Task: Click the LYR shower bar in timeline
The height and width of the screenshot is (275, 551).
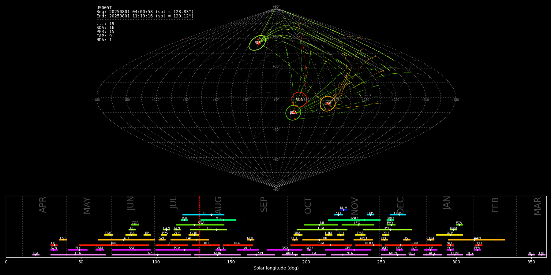Action: click(54, 245)
